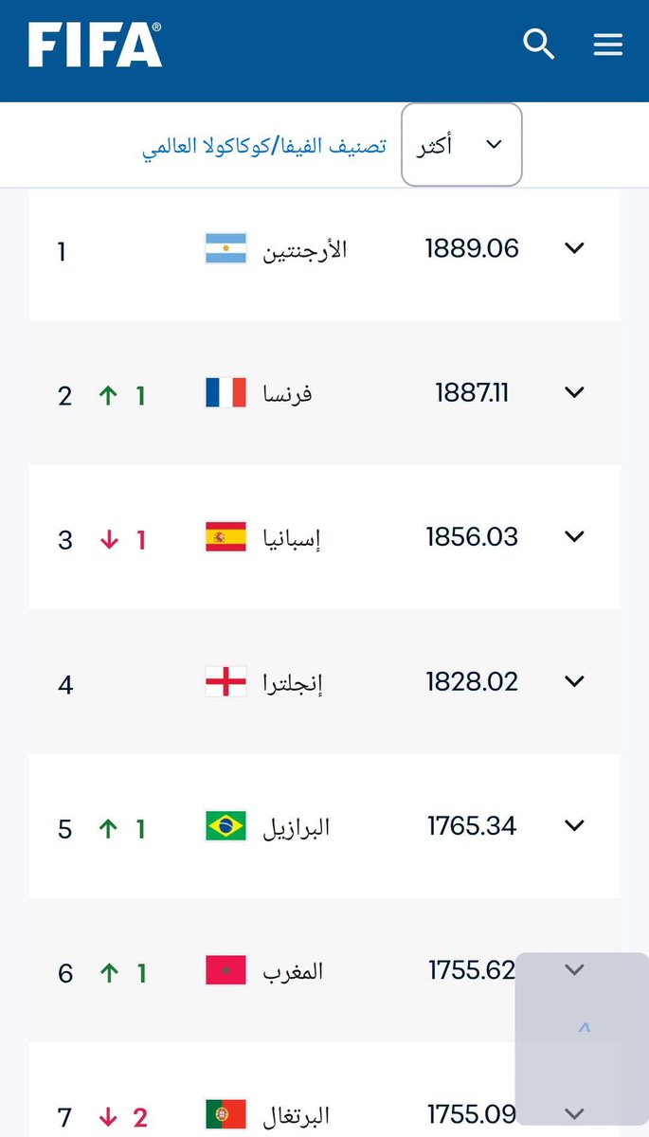Image resolution: width=649 pixels, height=1137 pixels.
Task: Click the England flag icon
Action: 225,681
